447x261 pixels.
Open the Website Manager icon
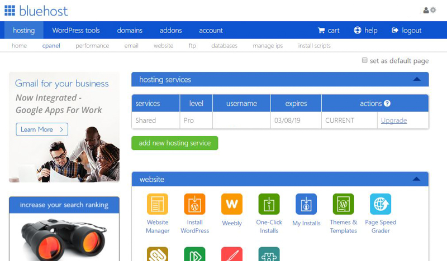[158, 204]
